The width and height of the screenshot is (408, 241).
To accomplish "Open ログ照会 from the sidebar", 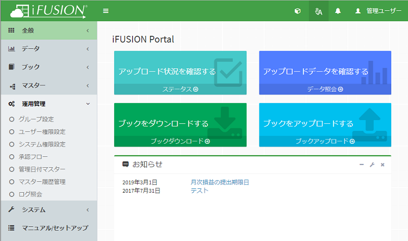I will pyautogui.click(x=30, y=194).
